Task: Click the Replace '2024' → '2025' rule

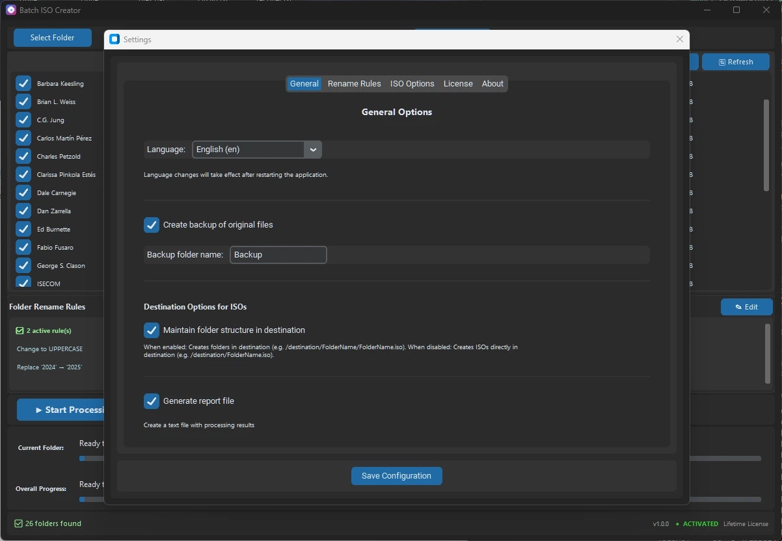Action: 49,367
